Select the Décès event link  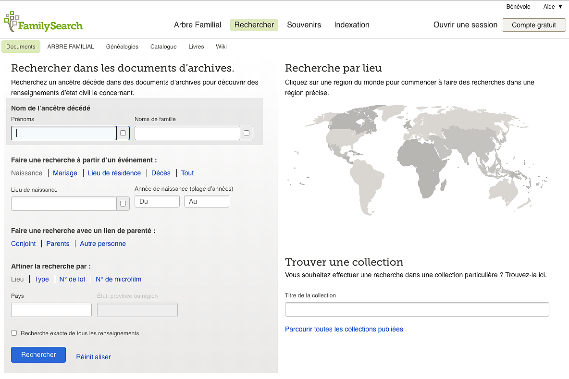click(161, 173)
